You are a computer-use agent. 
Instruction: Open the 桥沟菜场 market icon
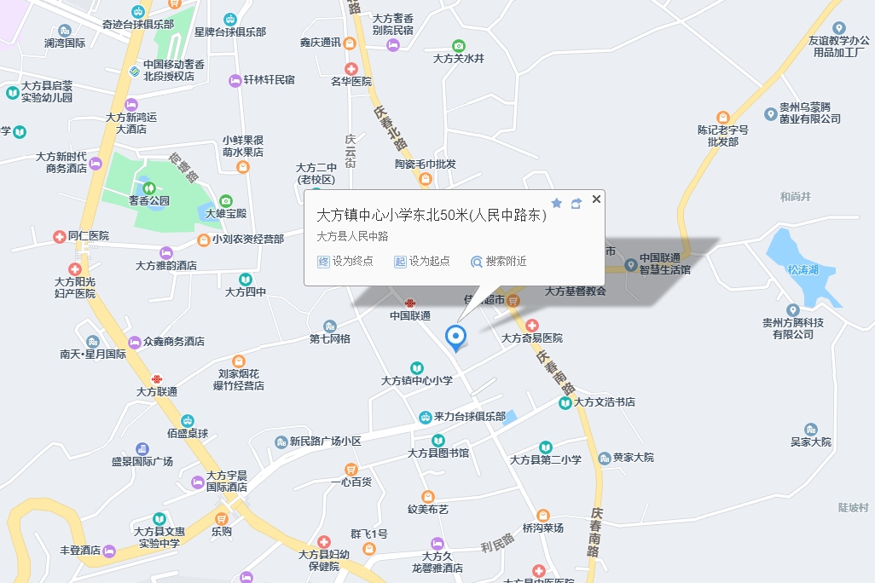click(543, 516)
